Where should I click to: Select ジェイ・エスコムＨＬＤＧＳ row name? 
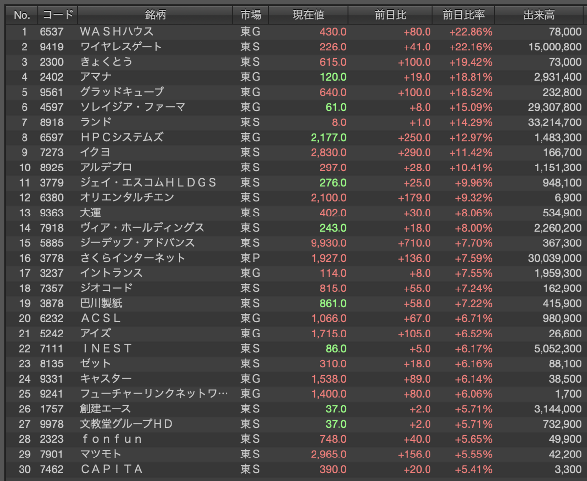148,183
